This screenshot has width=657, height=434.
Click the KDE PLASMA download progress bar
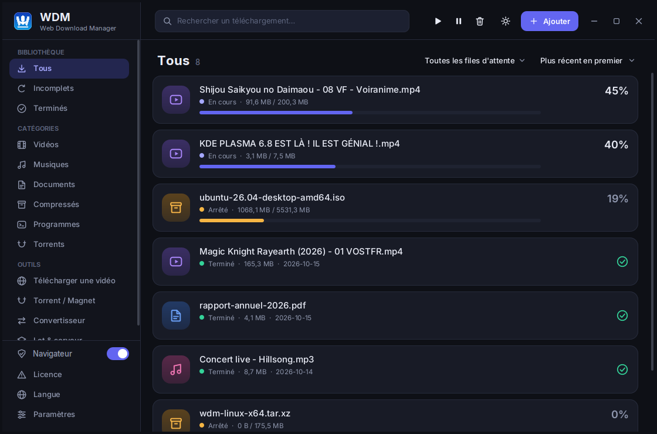point(370,167)
